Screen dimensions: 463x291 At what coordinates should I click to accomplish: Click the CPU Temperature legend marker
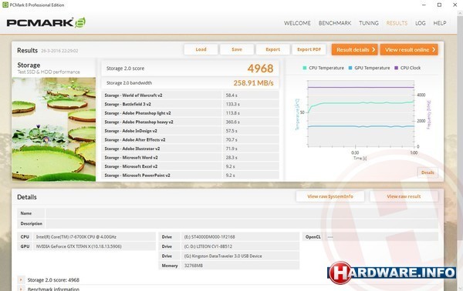(x=305, y=68)
